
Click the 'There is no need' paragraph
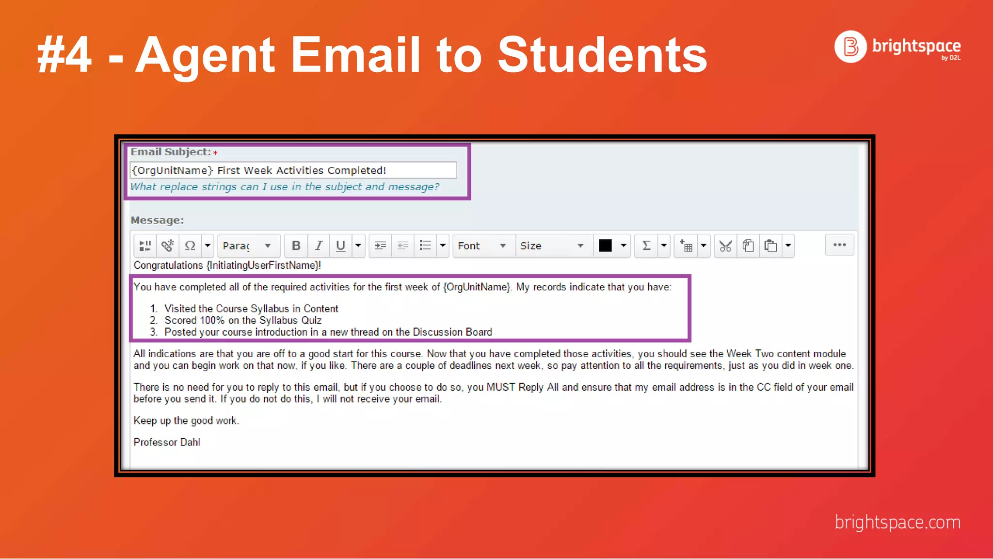[494, 393]
